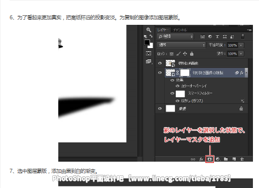Select layer mask thumbnail on duplicate layer

(x=185, y=72)
